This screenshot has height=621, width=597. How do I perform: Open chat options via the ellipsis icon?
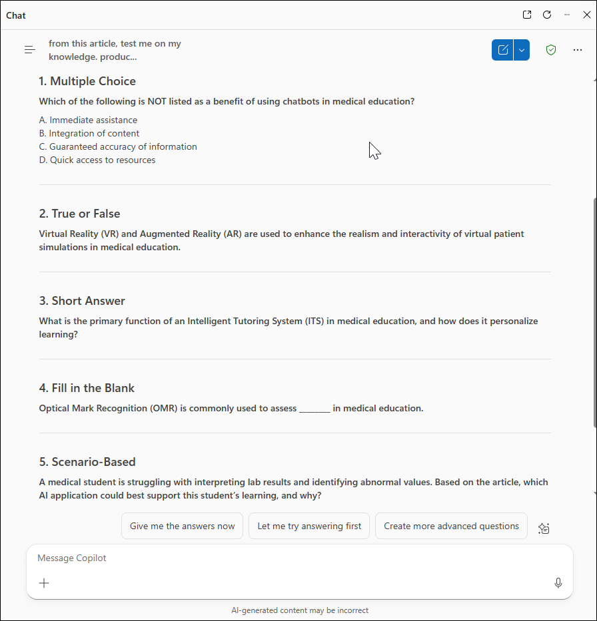tap(577, 49)
